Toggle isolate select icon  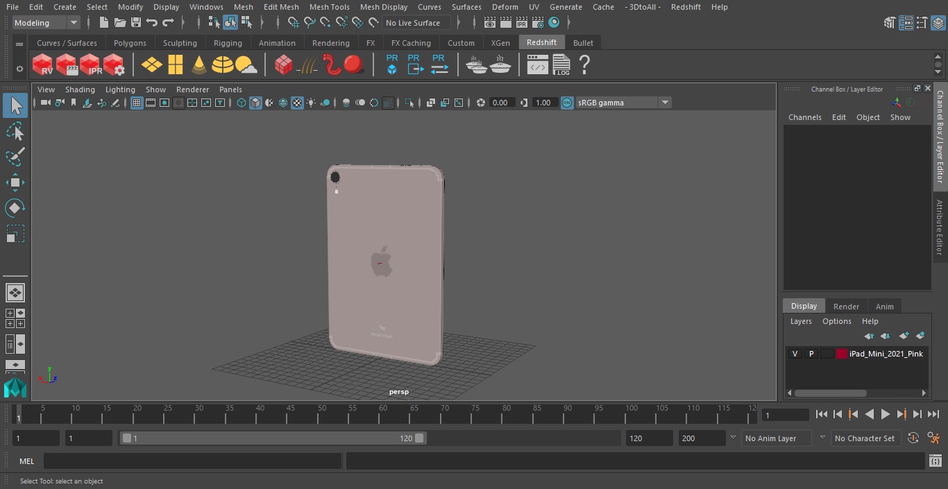(x=409, y=103)
